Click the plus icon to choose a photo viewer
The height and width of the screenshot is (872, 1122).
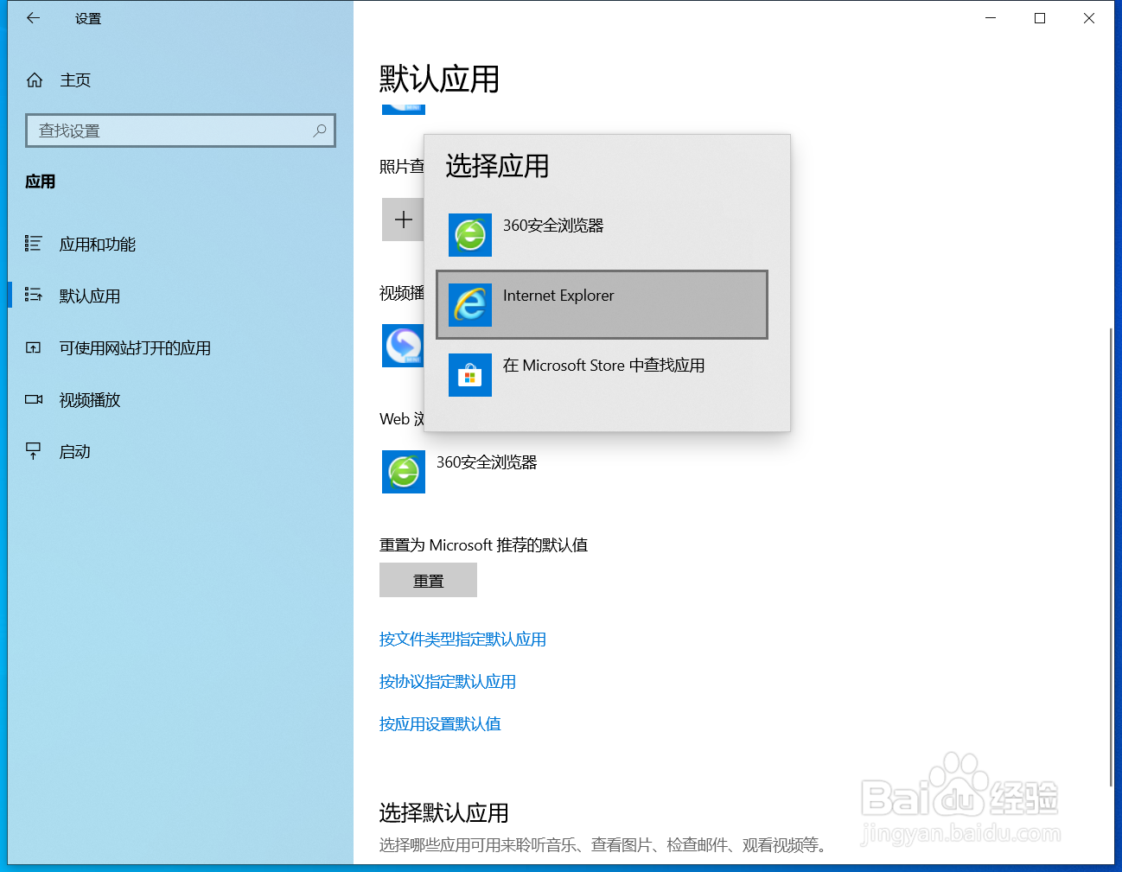(403, 220)
